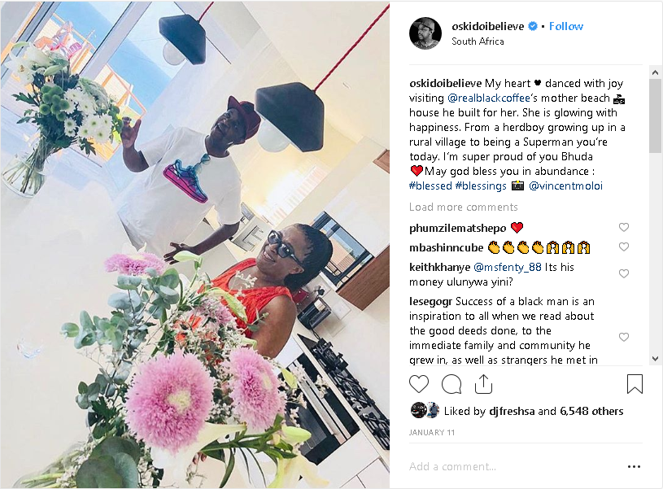Like keithkhanye's comment

[x=624, y=273]
